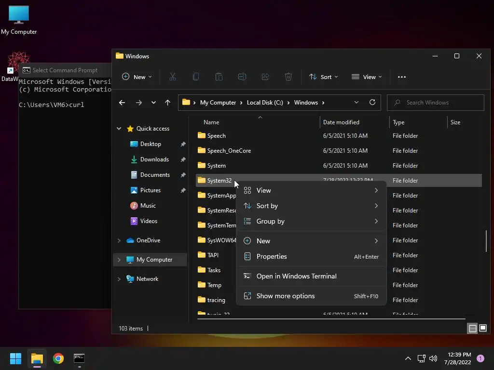Open the See more ellipsis menu
Image resolution: width=494 pixels, height=370 pixels.
pos(402,77)
